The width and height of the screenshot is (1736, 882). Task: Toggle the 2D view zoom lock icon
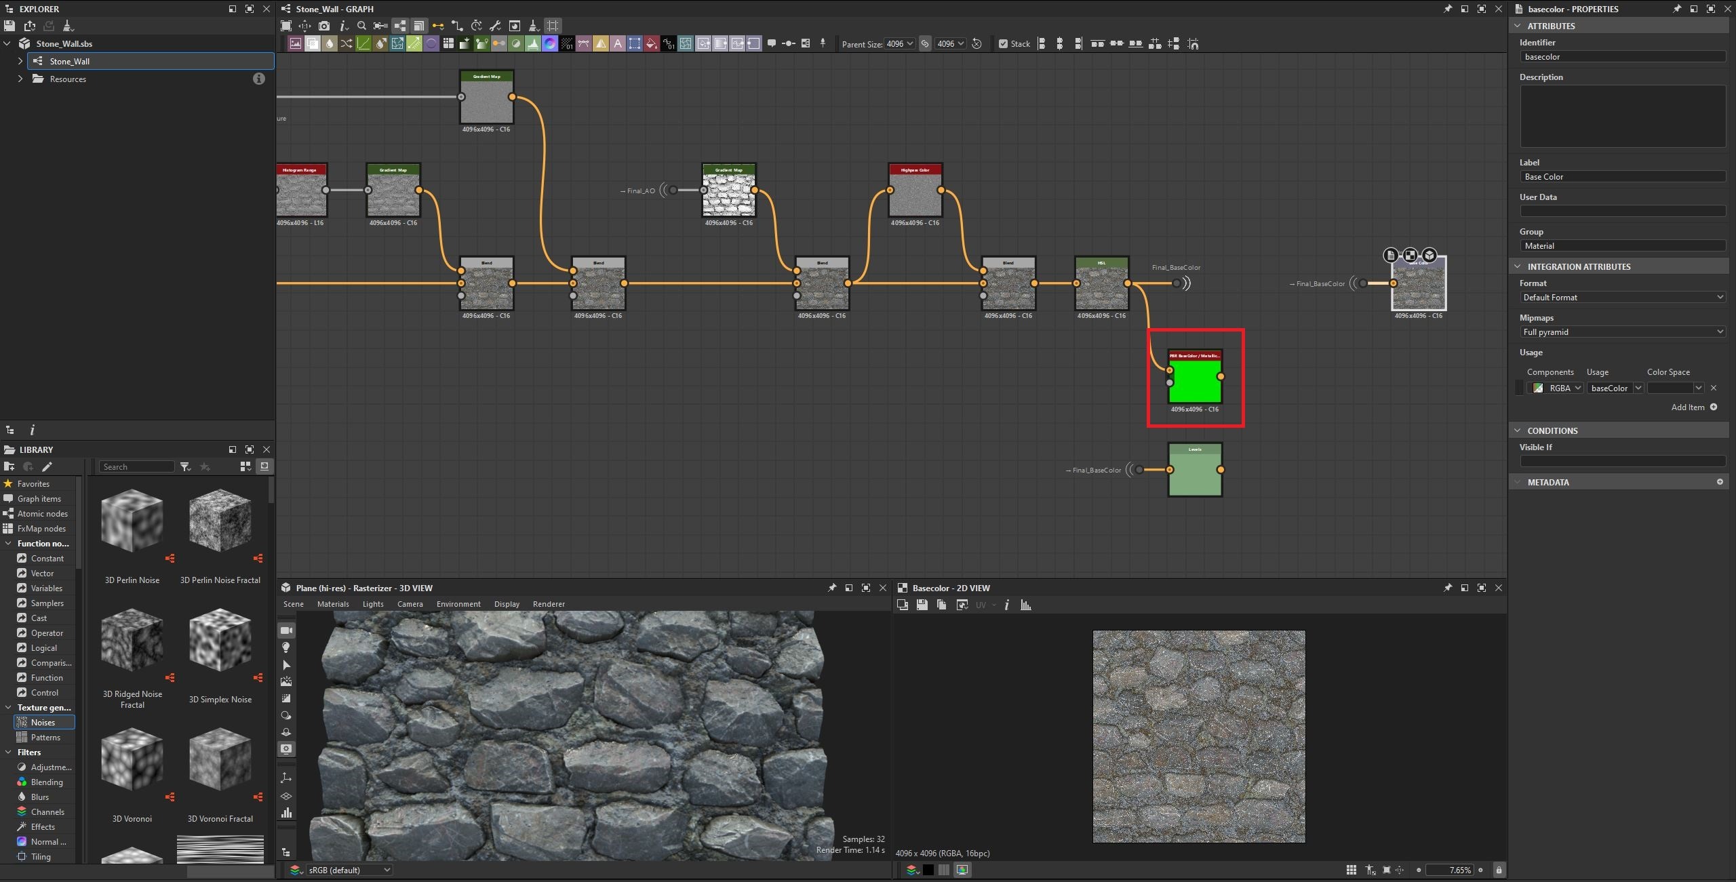(x=1499, y=870)
